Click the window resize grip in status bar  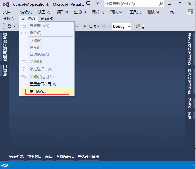click(193, 167)
